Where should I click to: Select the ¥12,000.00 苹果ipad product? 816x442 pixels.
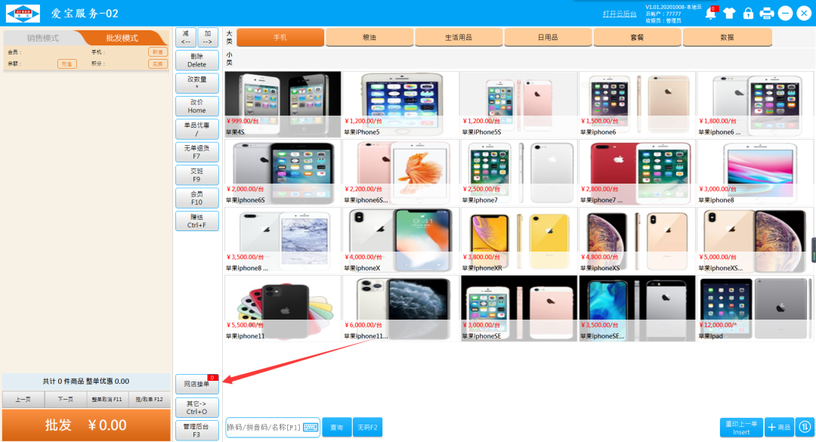pos(755,308)
